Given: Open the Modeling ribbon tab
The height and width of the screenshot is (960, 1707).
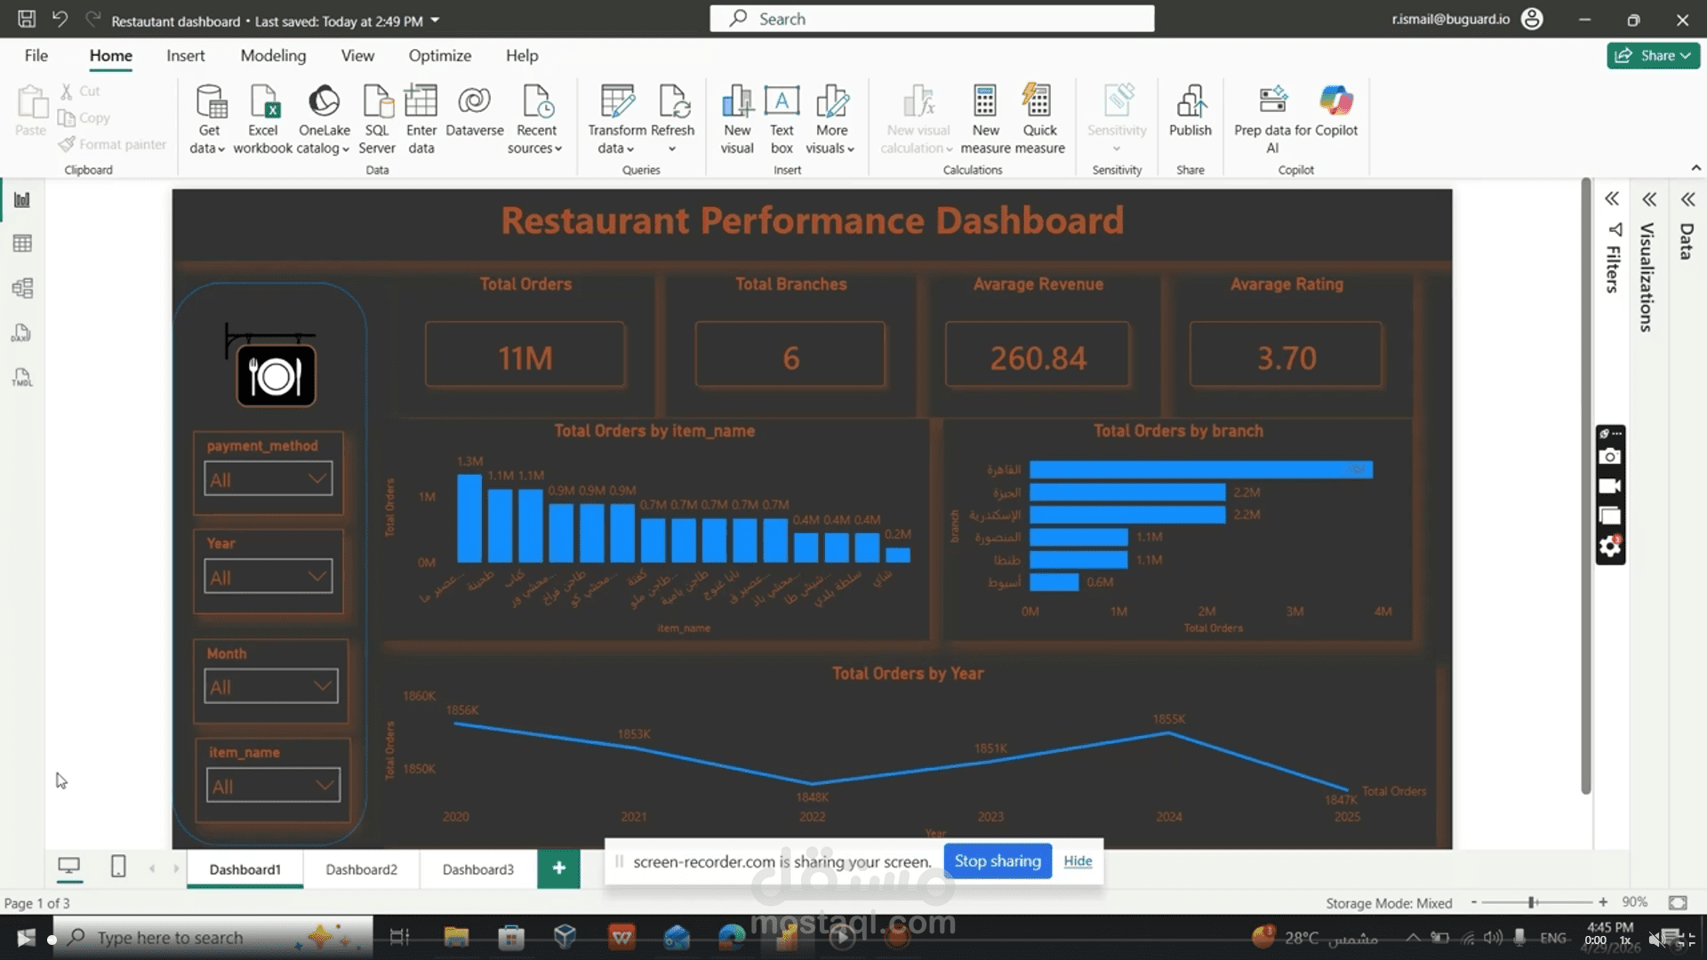Looking at the screenshot, I should pos(273,55).
